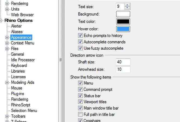The image size is (180, 122).
Task: Toggle Use fuzzy autocomplete option
Action: [80, 48]
